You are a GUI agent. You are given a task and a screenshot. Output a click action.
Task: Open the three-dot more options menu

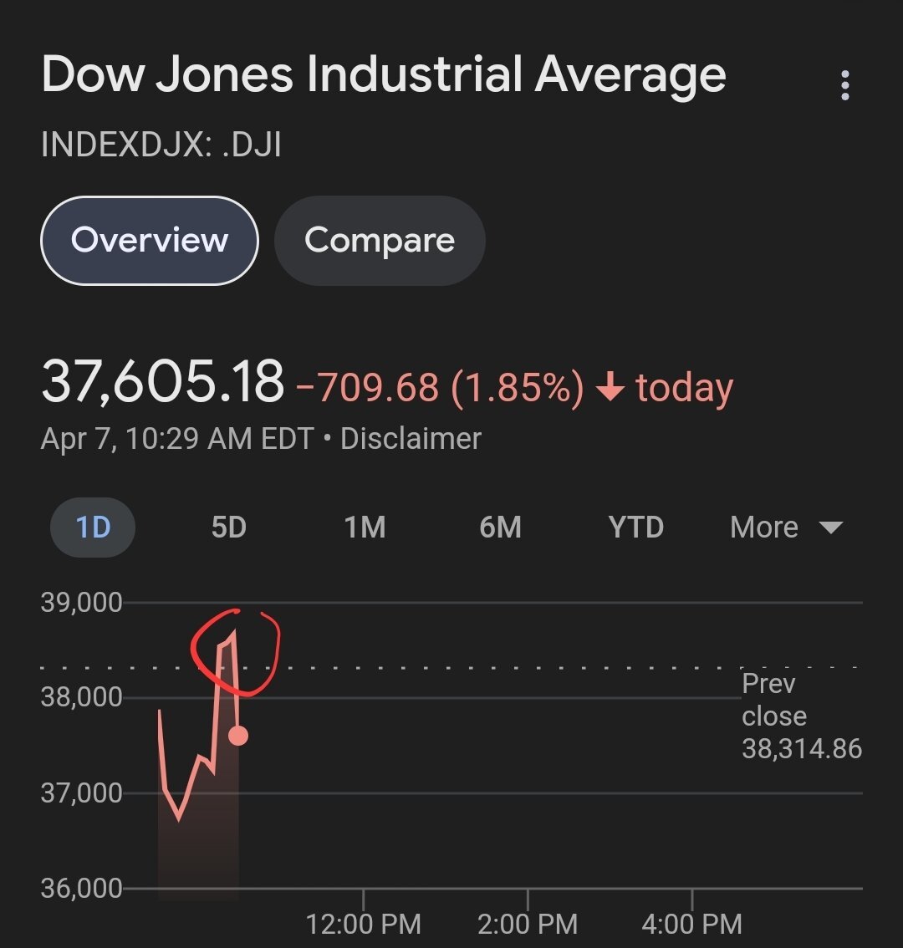(845, 85)
